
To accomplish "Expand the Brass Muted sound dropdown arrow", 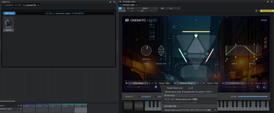I will pos(150,83).
